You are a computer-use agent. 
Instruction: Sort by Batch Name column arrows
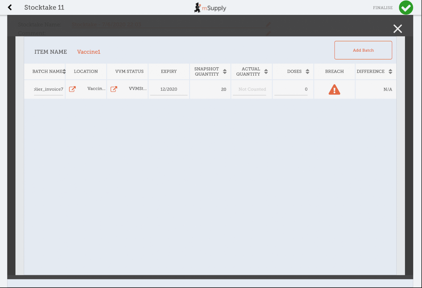(64, 71)
